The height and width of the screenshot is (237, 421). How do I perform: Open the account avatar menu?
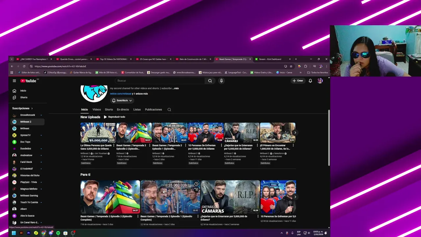click(320, 81)
